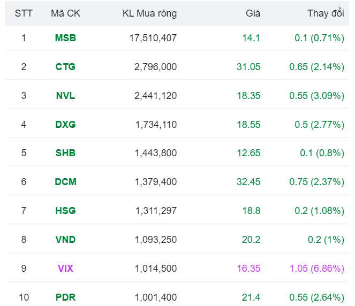
Task: Click the change value 0.65 (2.14%)
Action: [x=317, y=67]
